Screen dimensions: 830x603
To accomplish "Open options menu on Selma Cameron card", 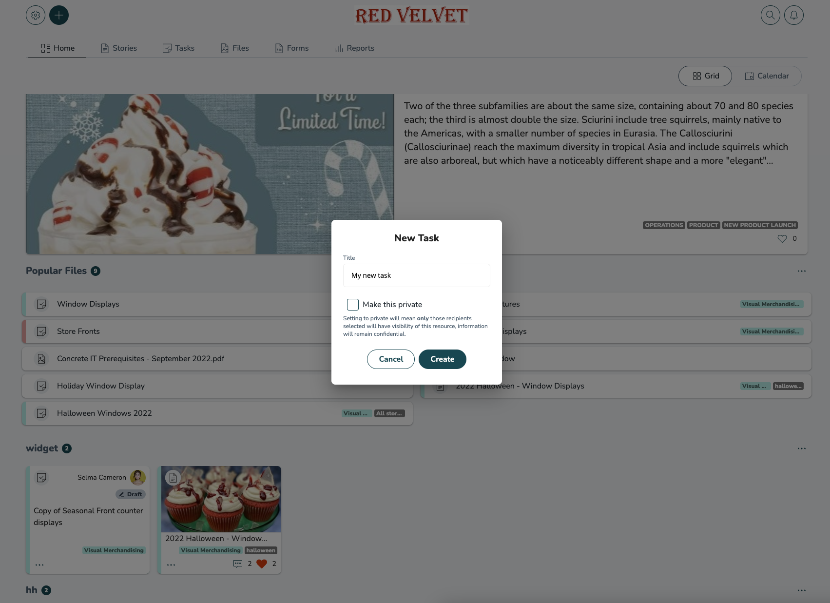I will point(39,565).
